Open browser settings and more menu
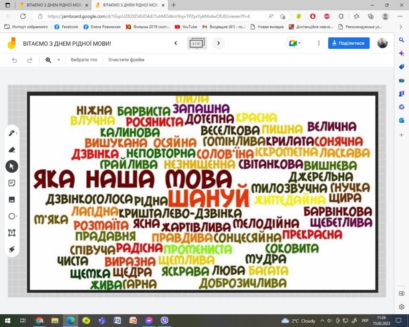 (x=400, y=16)
